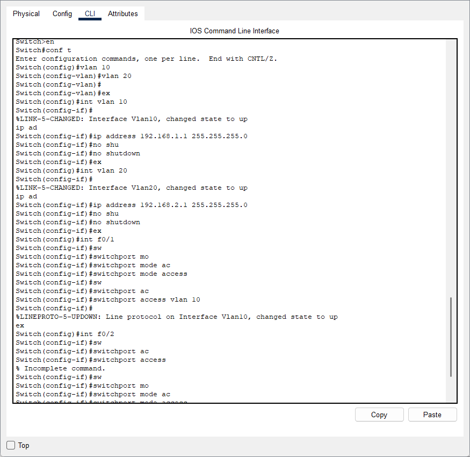Click the scrollbar track above the thumb
470x457 pixels.
click(451, 161)
